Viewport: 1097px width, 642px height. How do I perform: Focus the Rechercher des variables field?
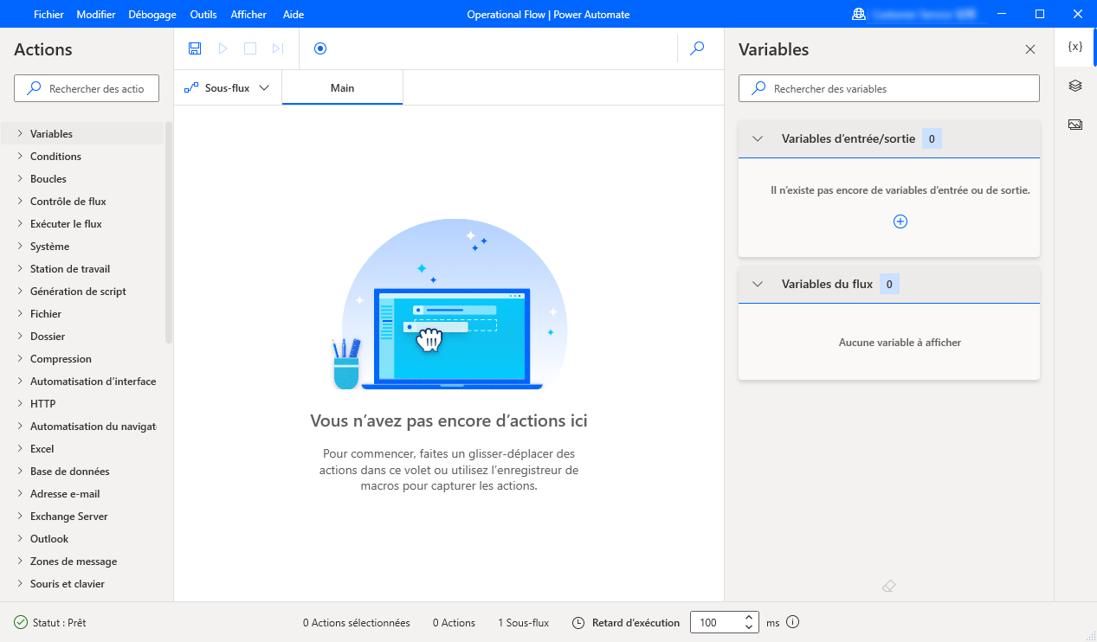(889, 88)
